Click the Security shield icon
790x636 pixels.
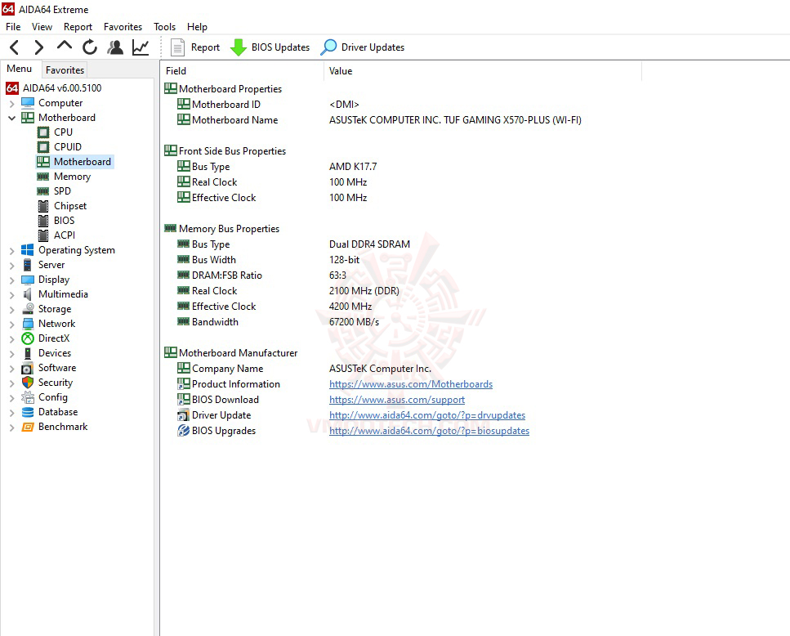pos(28,383)
